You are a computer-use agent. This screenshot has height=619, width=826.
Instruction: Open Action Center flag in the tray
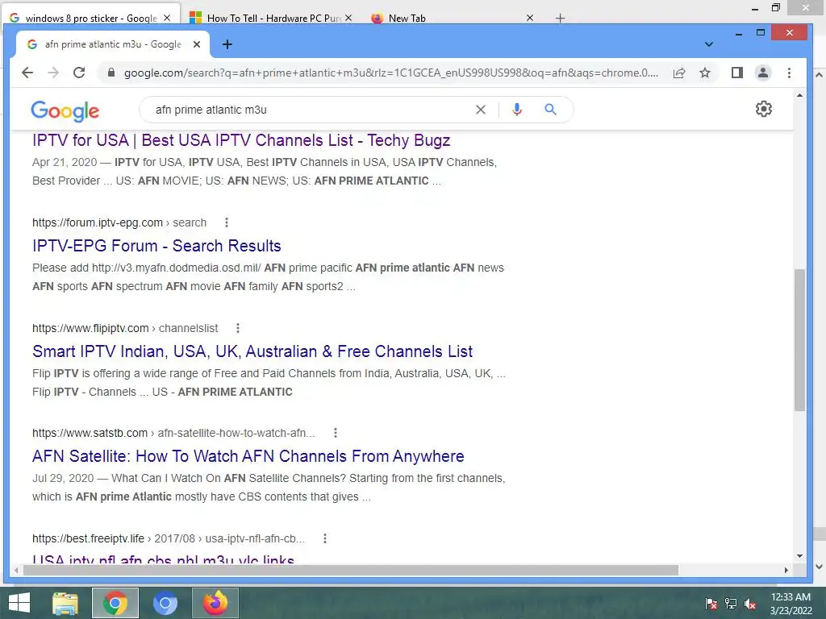coord(711,604)
